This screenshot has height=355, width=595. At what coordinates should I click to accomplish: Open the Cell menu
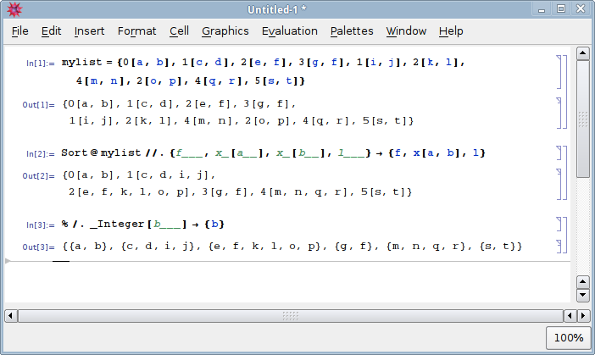pyautogui.click(x=179, y=31)
